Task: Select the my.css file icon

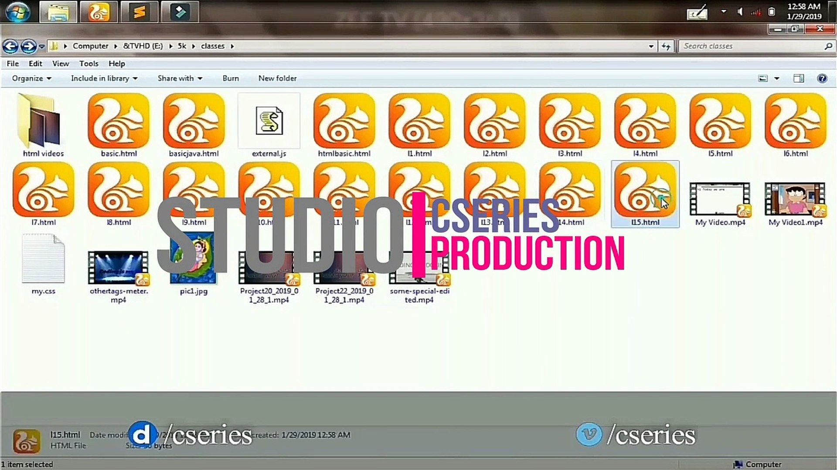Action: click(x=44, y=258)
